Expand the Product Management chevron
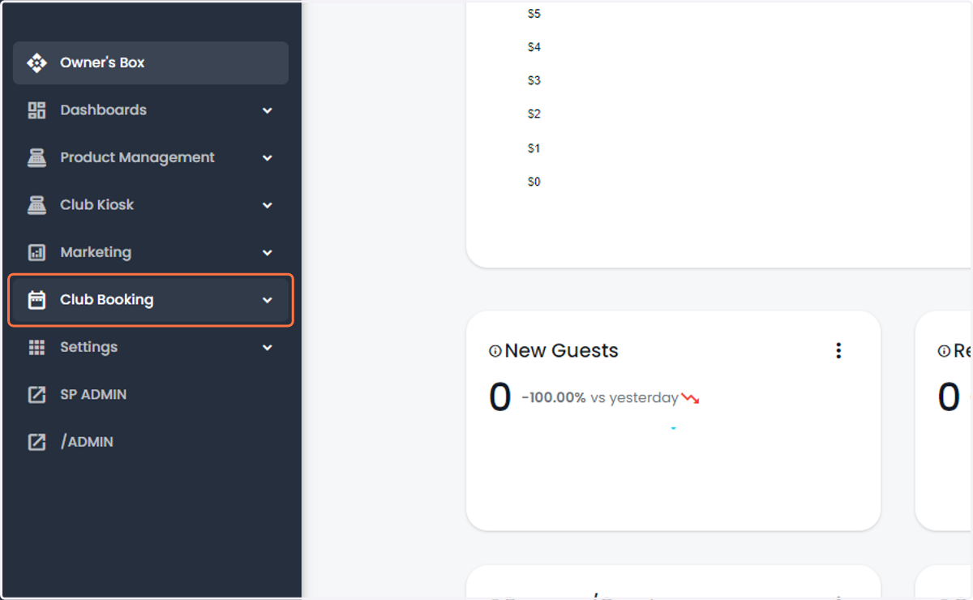This screenshot has width=973, height=600. pyautogui.click(x=268, y=158)
